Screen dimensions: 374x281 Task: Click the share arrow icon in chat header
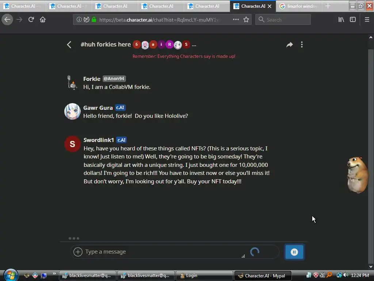pos(289,44)
